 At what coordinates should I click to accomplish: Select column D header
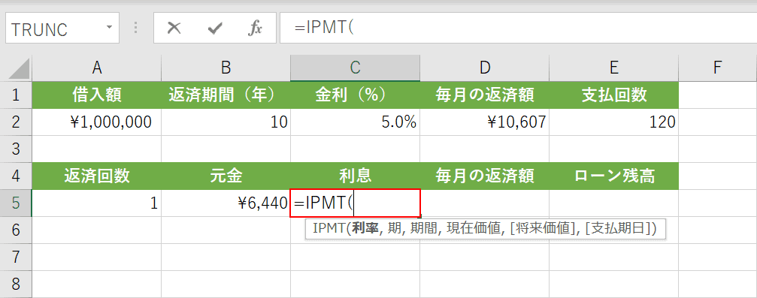click(x=485, y=68)
